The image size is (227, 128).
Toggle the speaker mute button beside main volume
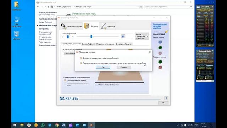(123, 36)
